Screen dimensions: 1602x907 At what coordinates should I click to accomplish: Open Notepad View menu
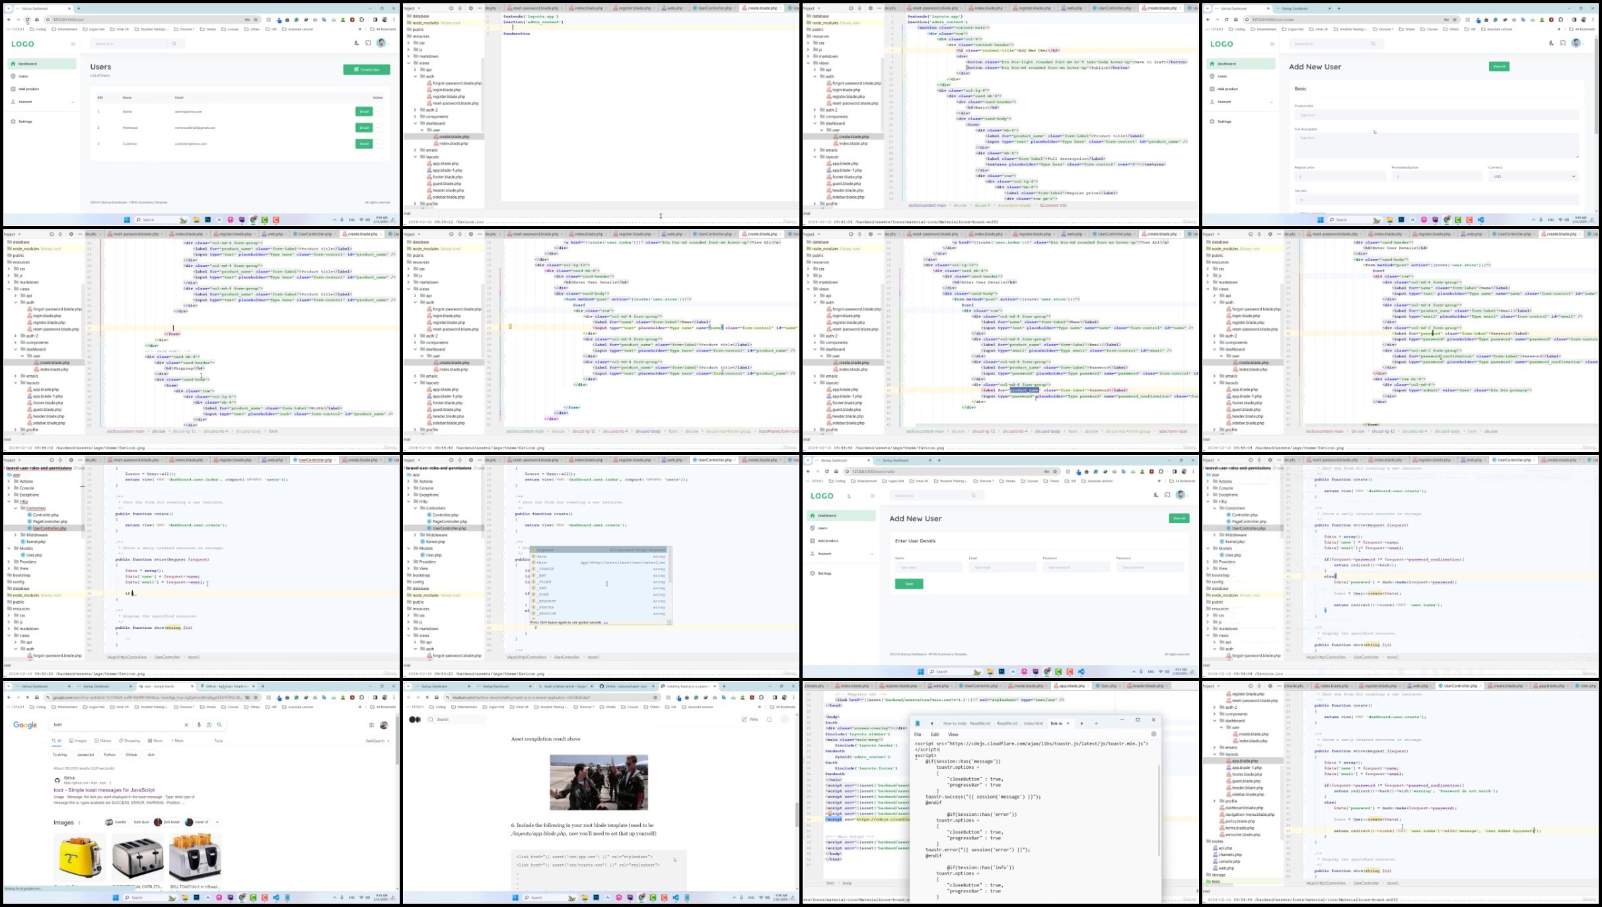953,734
